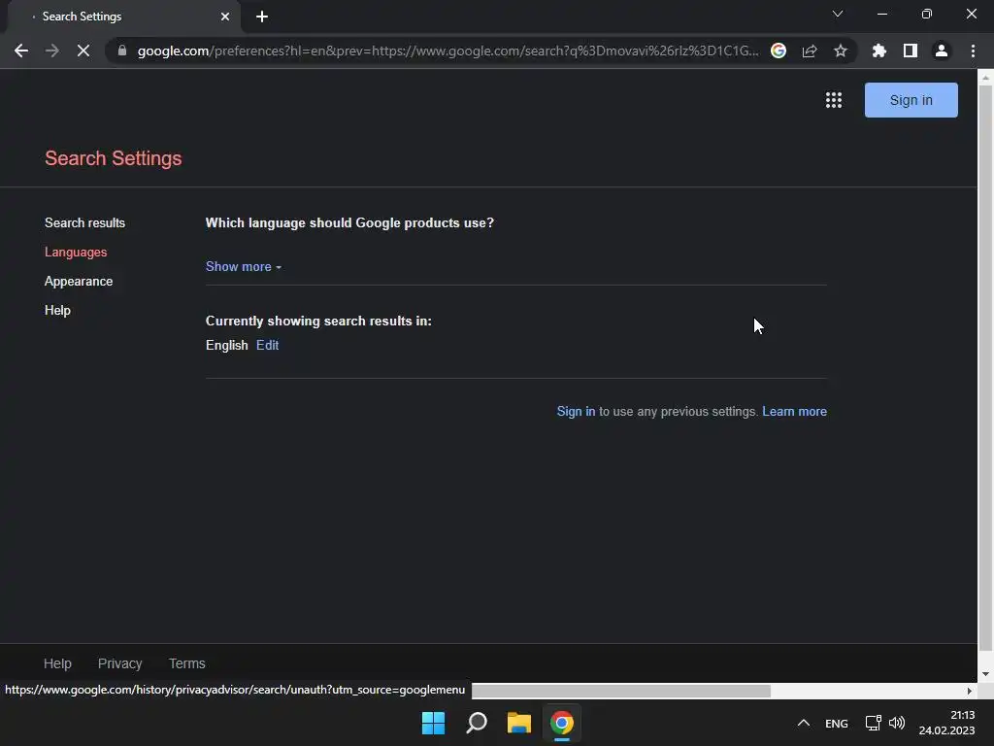Screen dimensions: 994x746
Task: Open the footer Privacy link
Action: pos(119,662)
